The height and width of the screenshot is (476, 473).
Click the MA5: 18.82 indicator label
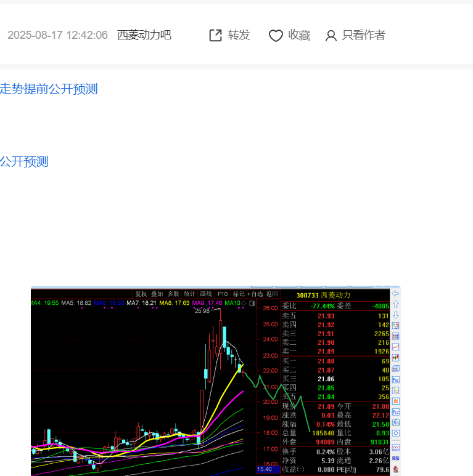point(76,303)
